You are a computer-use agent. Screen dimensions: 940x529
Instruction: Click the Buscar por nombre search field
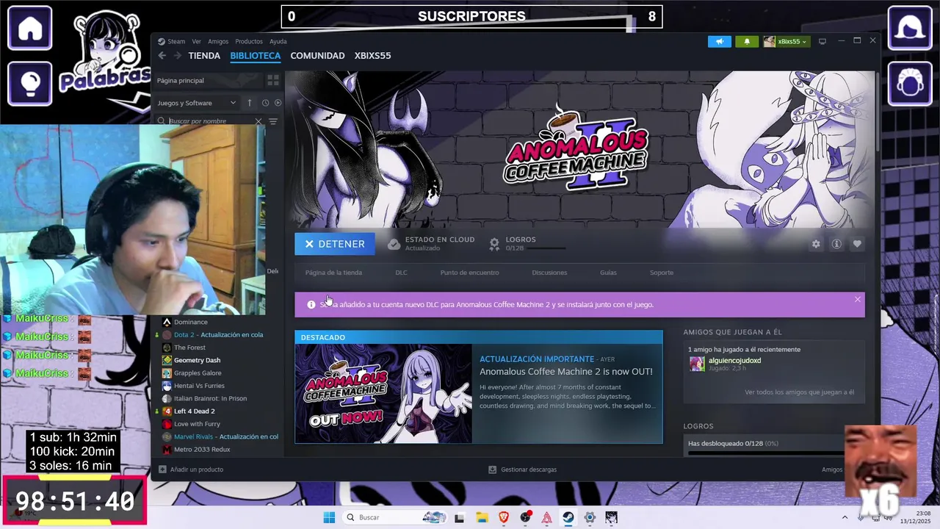point(209,121)
